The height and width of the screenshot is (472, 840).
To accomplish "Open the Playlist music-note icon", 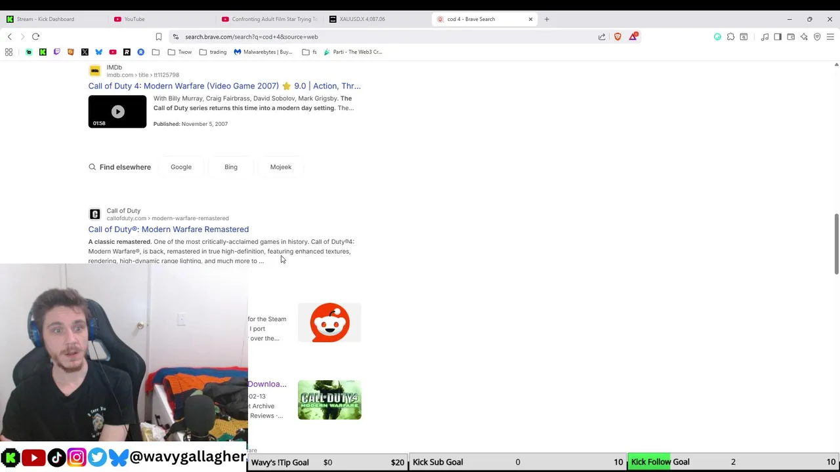I will click(765, 37).
